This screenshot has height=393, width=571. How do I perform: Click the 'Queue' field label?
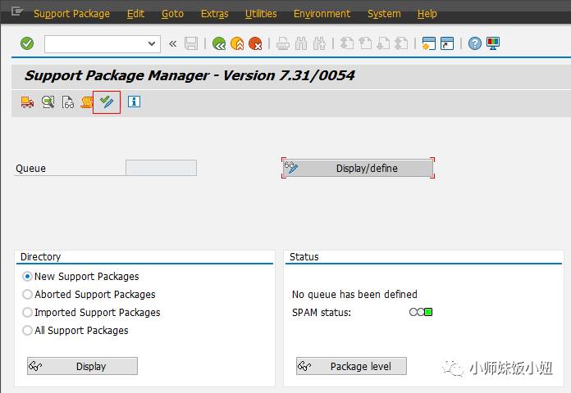30,169
